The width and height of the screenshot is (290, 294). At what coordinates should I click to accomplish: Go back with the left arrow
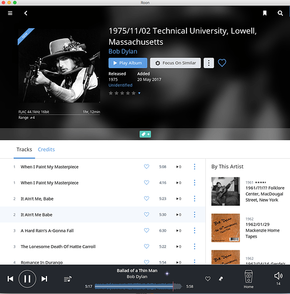pyautogui.click(x=26, y=13)
